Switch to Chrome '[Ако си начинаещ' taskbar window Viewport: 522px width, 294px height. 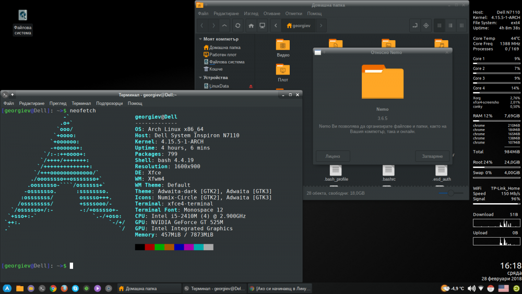tap(281, 289)
